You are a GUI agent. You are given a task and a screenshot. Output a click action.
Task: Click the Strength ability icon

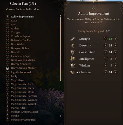pos(73,39)
